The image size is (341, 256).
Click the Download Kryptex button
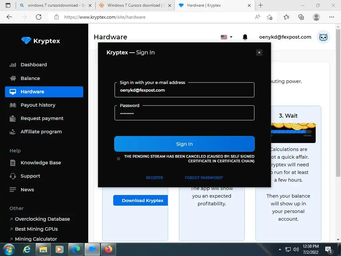click(x=141, y=200)
